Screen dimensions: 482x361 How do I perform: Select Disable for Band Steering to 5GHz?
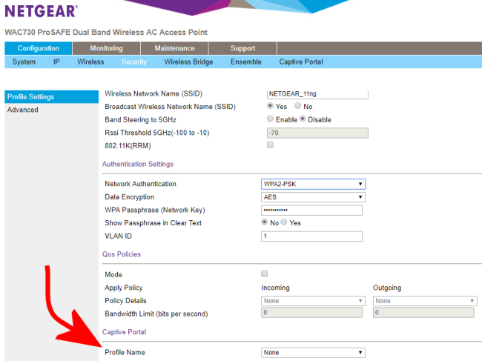tap(303, 119)
